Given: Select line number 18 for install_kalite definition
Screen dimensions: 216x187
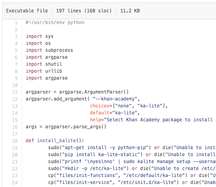Looking at the screenshot, I should point(15,141).
